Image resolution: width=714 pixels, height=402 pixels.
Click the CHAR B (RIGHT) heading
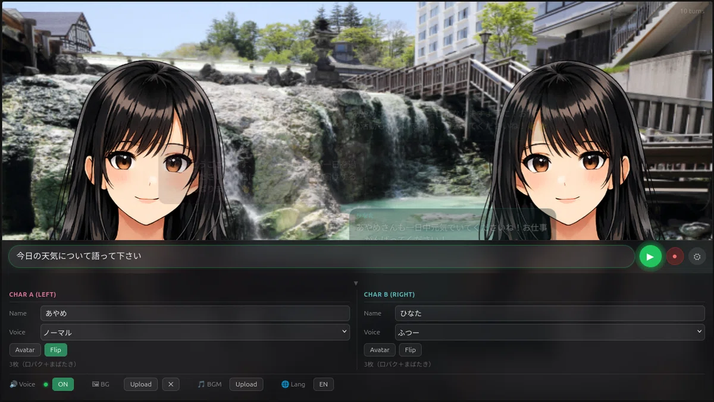[390, 295]
